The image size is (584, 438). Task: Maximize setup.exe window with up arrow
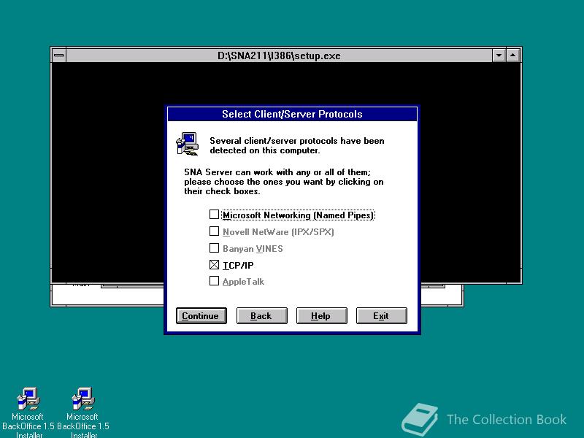tap(513, 55)
